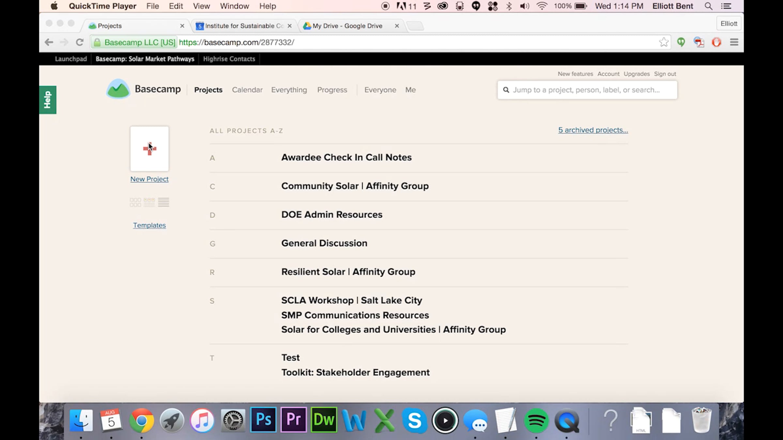Switch to starred projects view icon
783x440 pixels.
click(x=149, y=202)
